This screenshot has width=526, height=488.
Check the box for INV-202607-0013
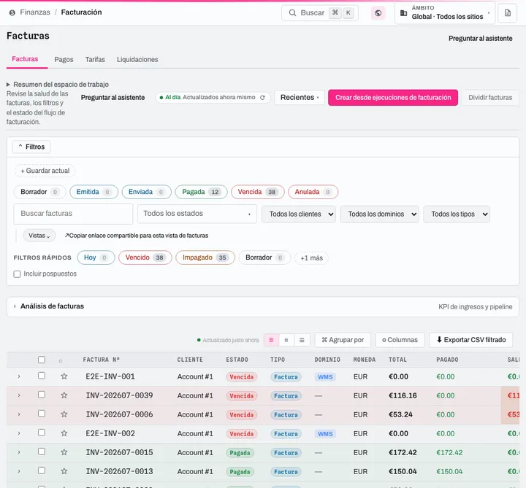[42, 470]
